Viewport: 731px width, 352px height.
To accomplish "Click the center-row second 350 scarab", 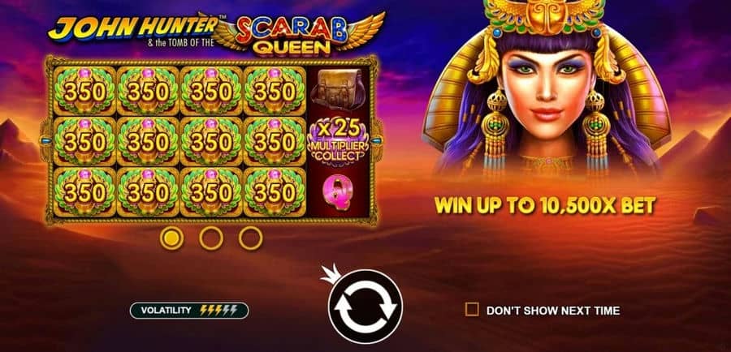I will (x=149, y=142).
